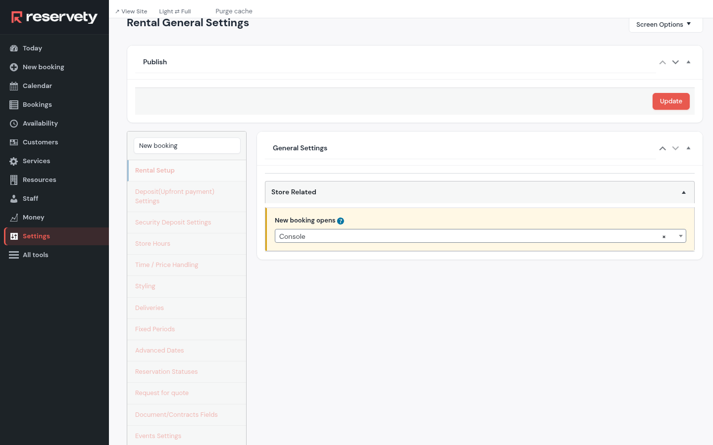The image size is (713, 445).
Task: Clear the Console selection with the x
Action: point(664,237)
